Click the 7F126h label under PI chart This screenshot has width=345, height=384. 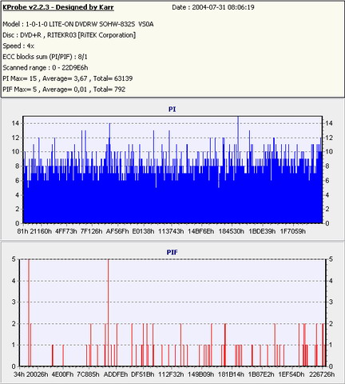click(x=91, y=231)
